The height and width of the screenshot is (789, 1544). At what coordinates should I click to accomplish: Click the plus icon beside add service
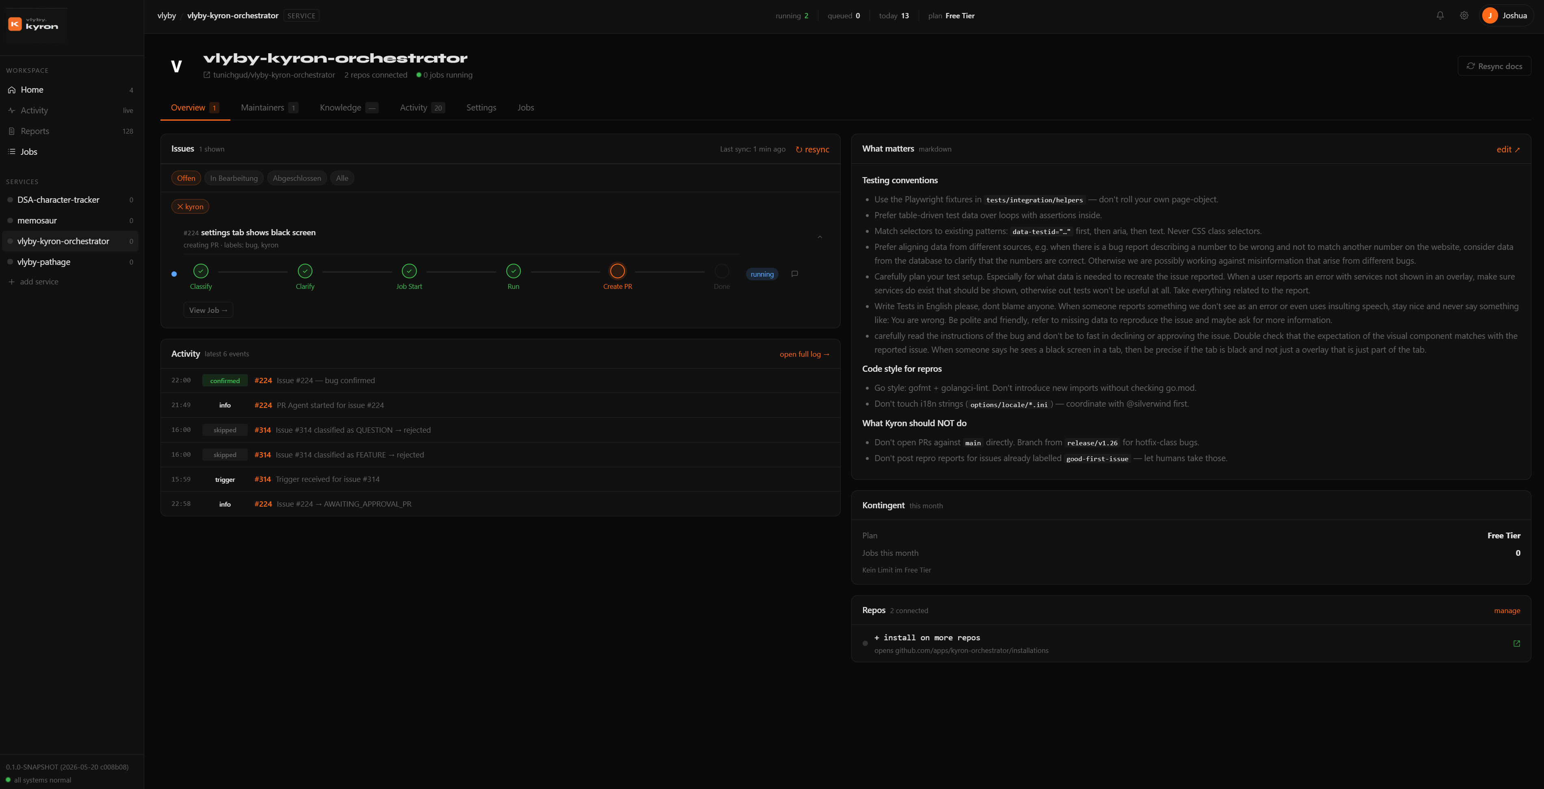(x=11, y=282)
